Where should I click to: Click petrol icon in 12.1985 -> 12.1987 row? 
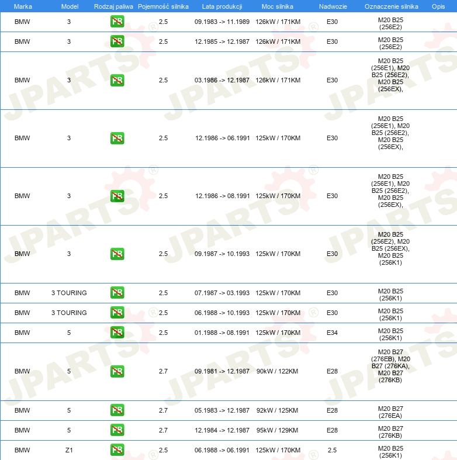(x=117, y=41)
